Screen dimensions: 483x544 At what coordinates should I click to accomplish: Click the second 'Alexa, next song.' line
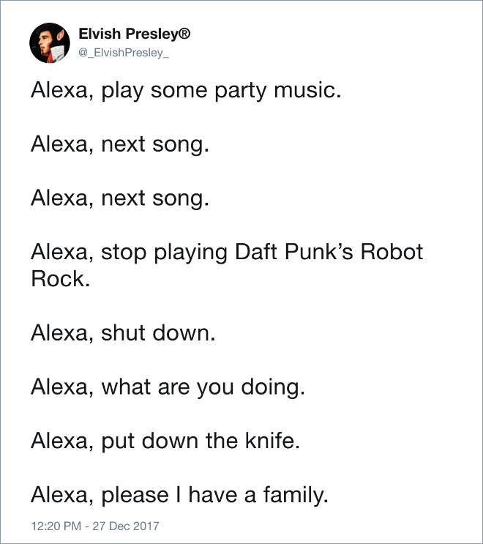120,198
